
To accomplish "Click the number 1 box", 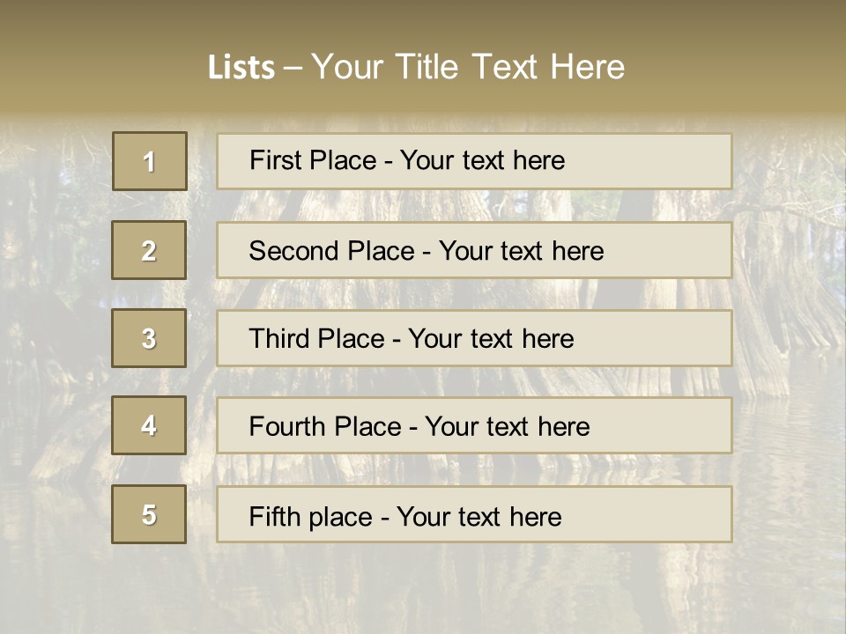I will (x=150, y=161).
